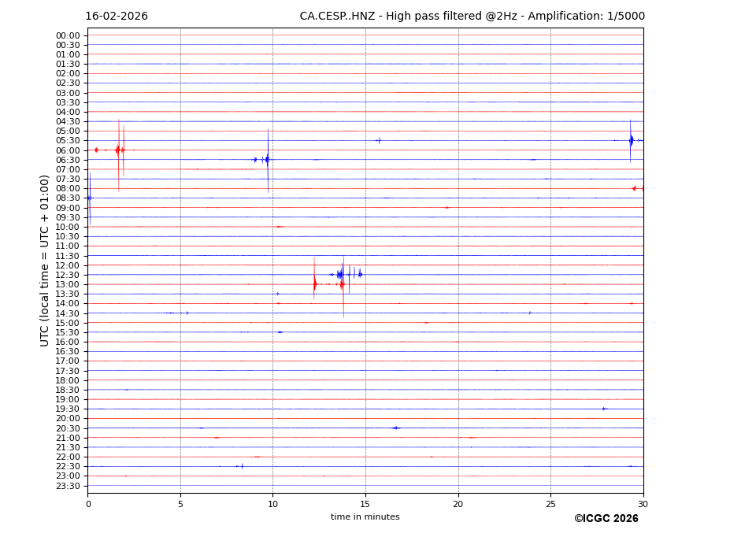The image size is (730, 548).
Task: Click the red event on 08:00 trace near minute 30
Action: click(635, 188)
